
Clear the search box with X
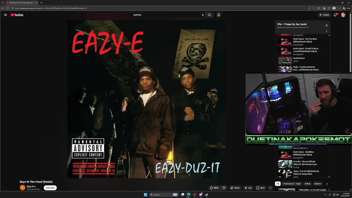pos(203,15)
